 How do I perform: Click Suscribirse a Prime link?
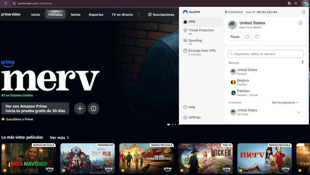pyautogui.click(x=19, y=119)
